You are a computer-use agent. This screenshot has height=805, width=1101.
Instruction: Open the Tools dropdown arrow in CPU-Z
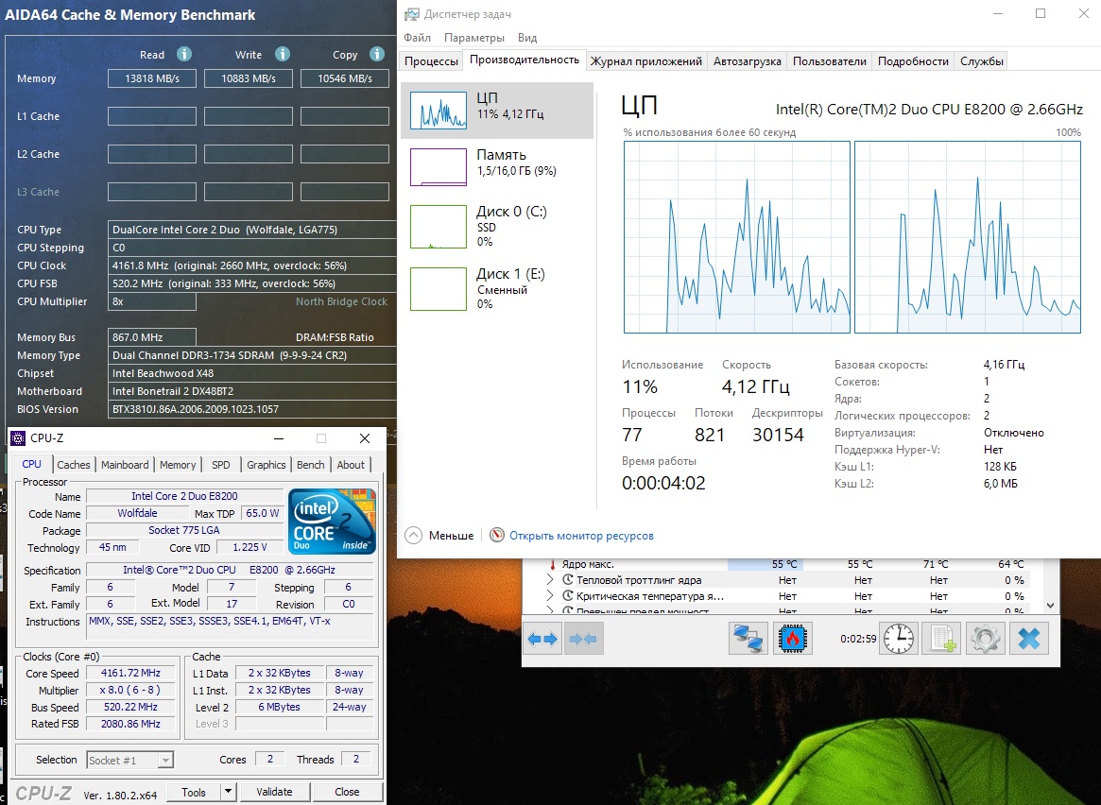(x=228, y=792)
